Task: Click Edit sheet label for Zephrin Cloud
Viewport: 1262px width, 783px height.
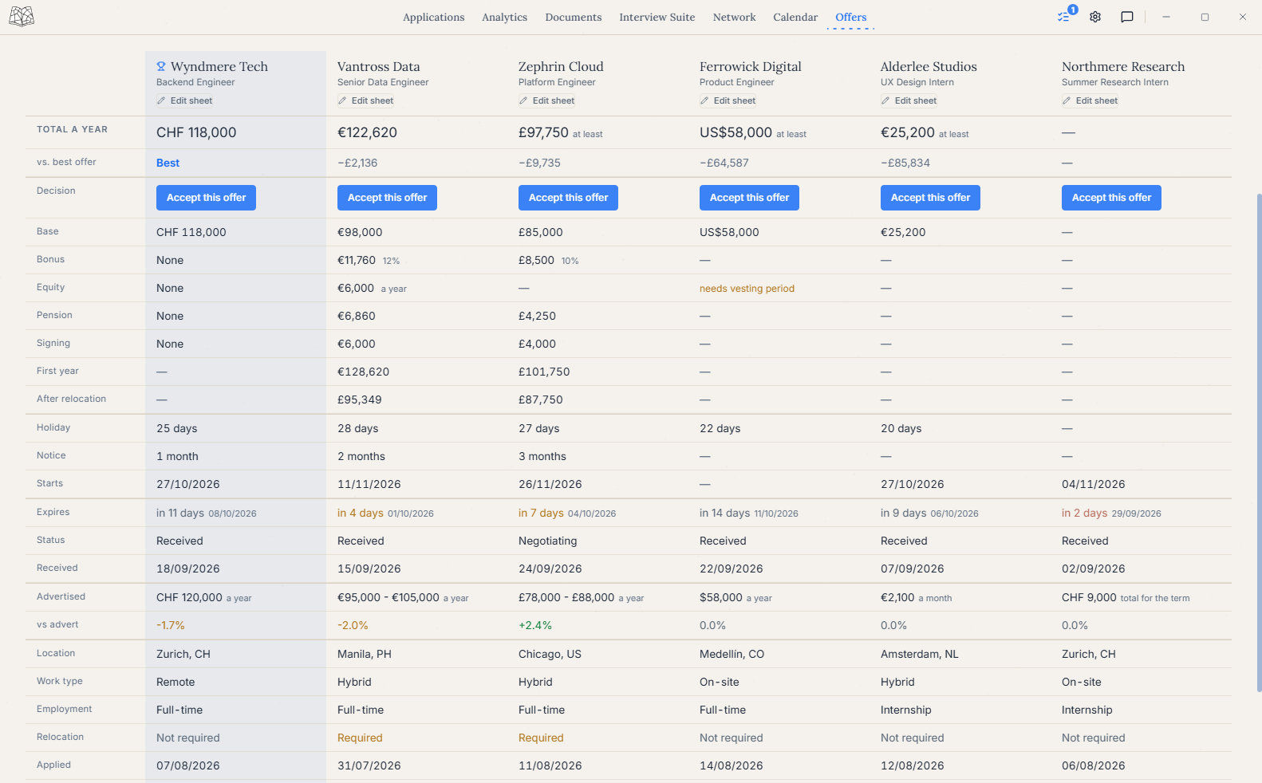Action: [554, 100]
